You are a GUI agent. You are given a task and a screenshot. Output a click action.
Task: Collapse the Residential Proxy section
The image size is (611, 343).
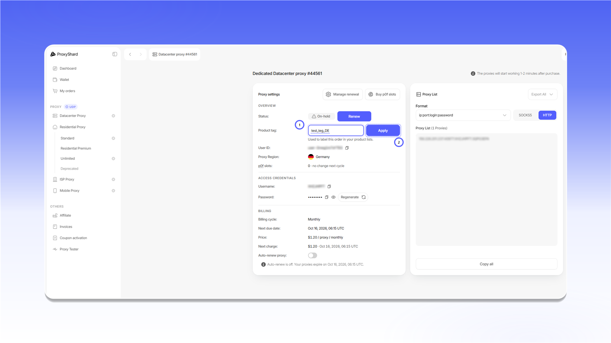pos(73,127)
